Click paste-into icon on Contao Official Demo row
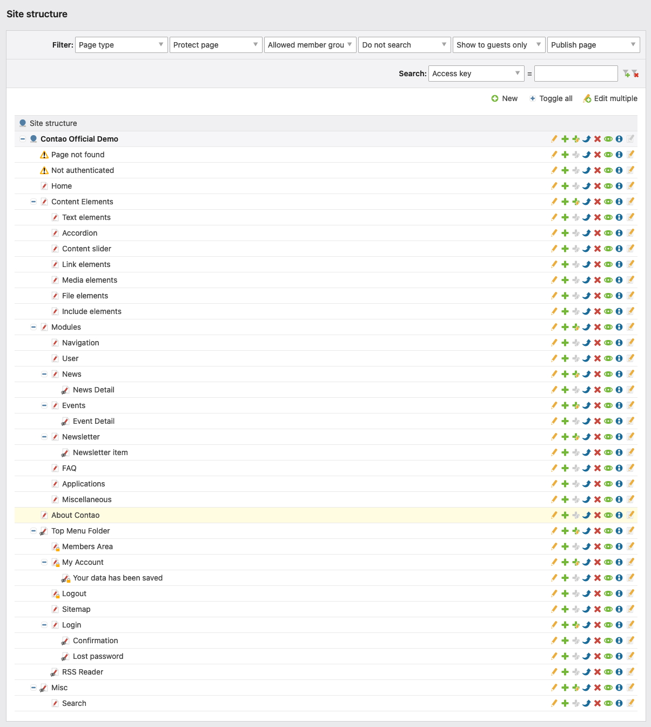The height and width of the screenshot is (727, 651). coord(576,139)
